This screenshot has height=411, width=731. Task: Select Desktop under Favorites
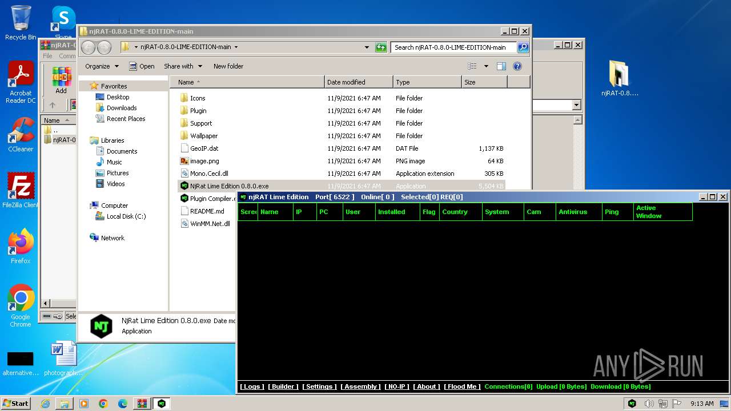pos(118,97)
